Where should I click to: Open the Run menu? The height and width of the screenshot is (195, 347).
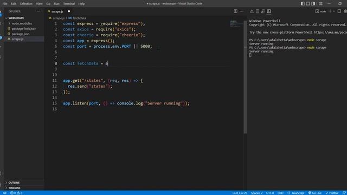point(56,4)
